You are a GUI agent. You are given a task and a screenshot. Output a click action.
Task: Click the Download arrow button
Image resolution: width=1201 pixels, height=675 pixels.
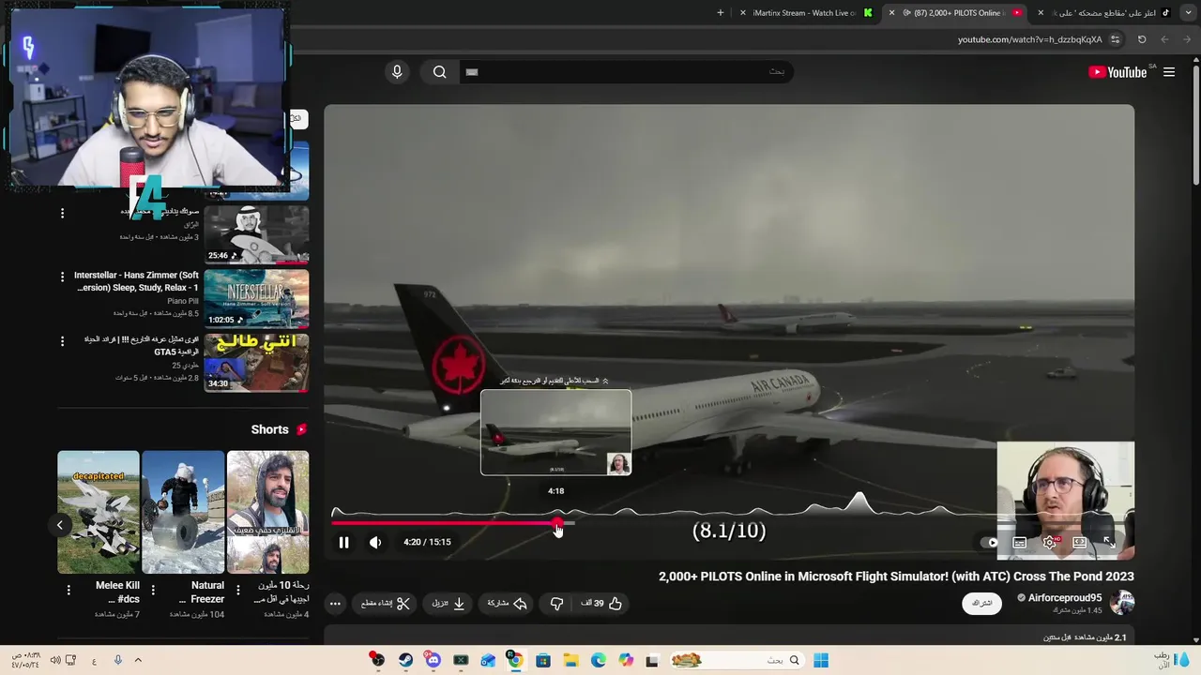448,604
